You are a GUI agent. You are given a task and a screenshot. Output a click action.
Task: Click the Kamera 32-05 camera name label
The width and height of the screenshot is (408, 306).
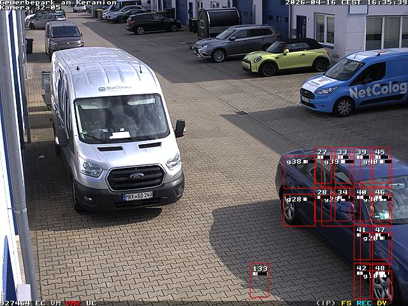(30, 8)
